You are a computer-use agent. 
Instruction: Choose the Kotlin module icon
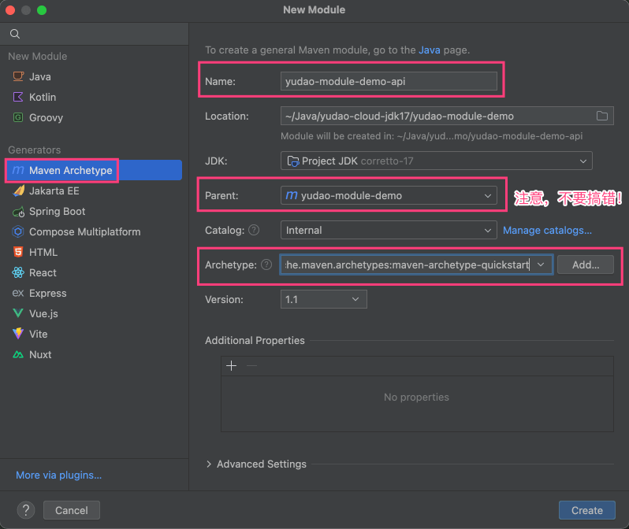(x=18, y=97)
